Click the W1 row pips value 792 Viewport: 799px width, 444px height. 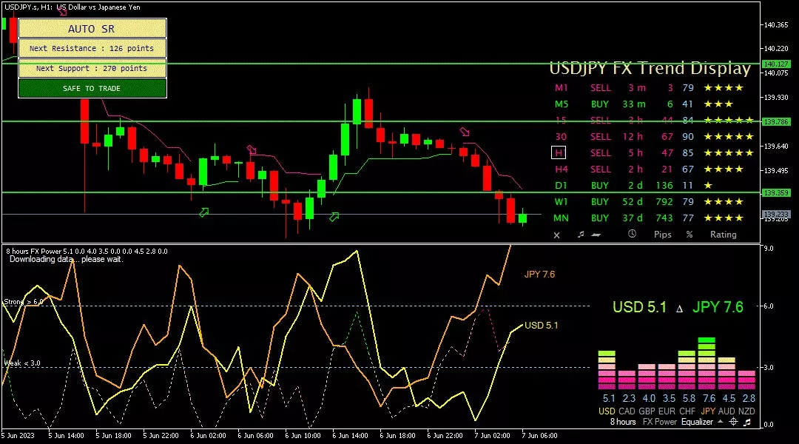[x=664, y=202]
